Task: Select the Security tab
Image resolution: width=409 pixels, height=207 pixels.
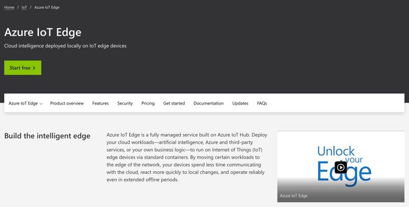Action: (x=125, y=103)
